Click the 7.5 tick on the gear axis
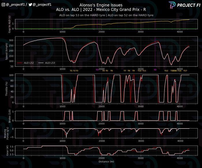The width and height of the screenshot is (202, 168). click(12, 147)
